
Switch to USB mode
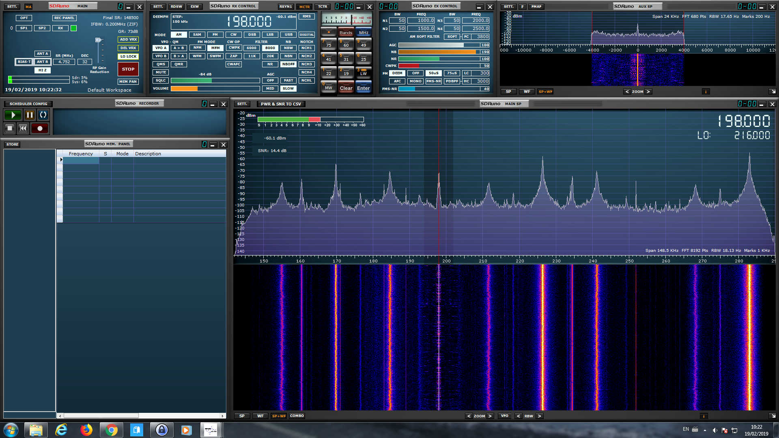(288, 34)
